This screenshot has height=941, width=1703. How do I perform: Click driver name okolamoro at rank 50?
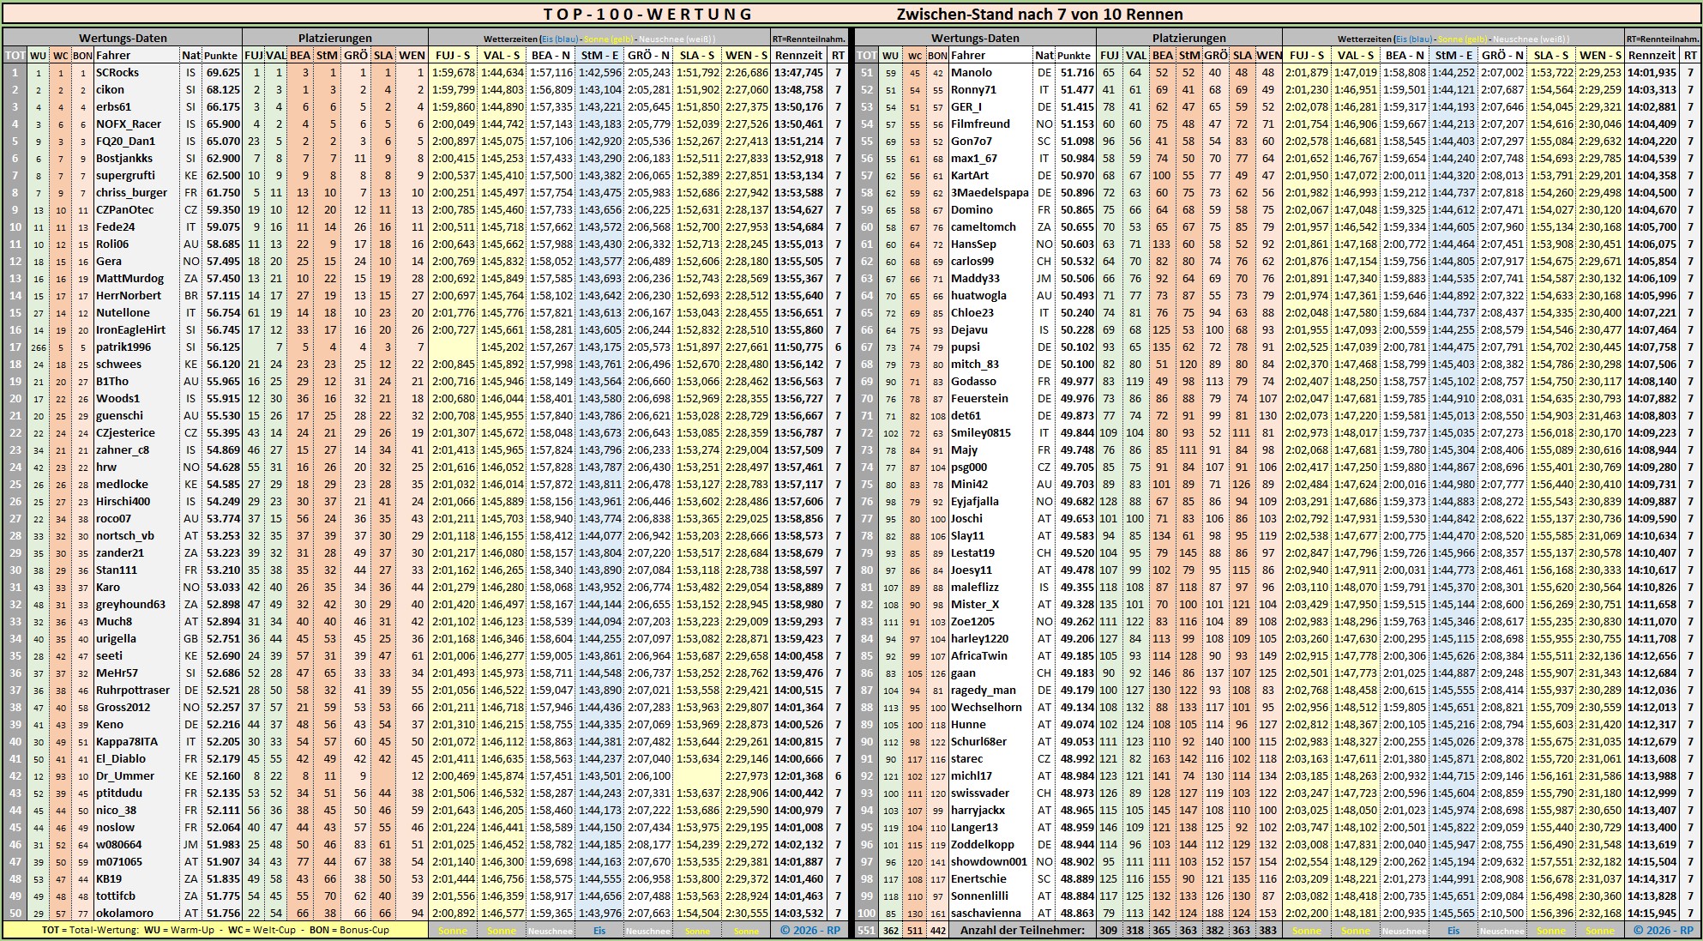tap(124, 914)
